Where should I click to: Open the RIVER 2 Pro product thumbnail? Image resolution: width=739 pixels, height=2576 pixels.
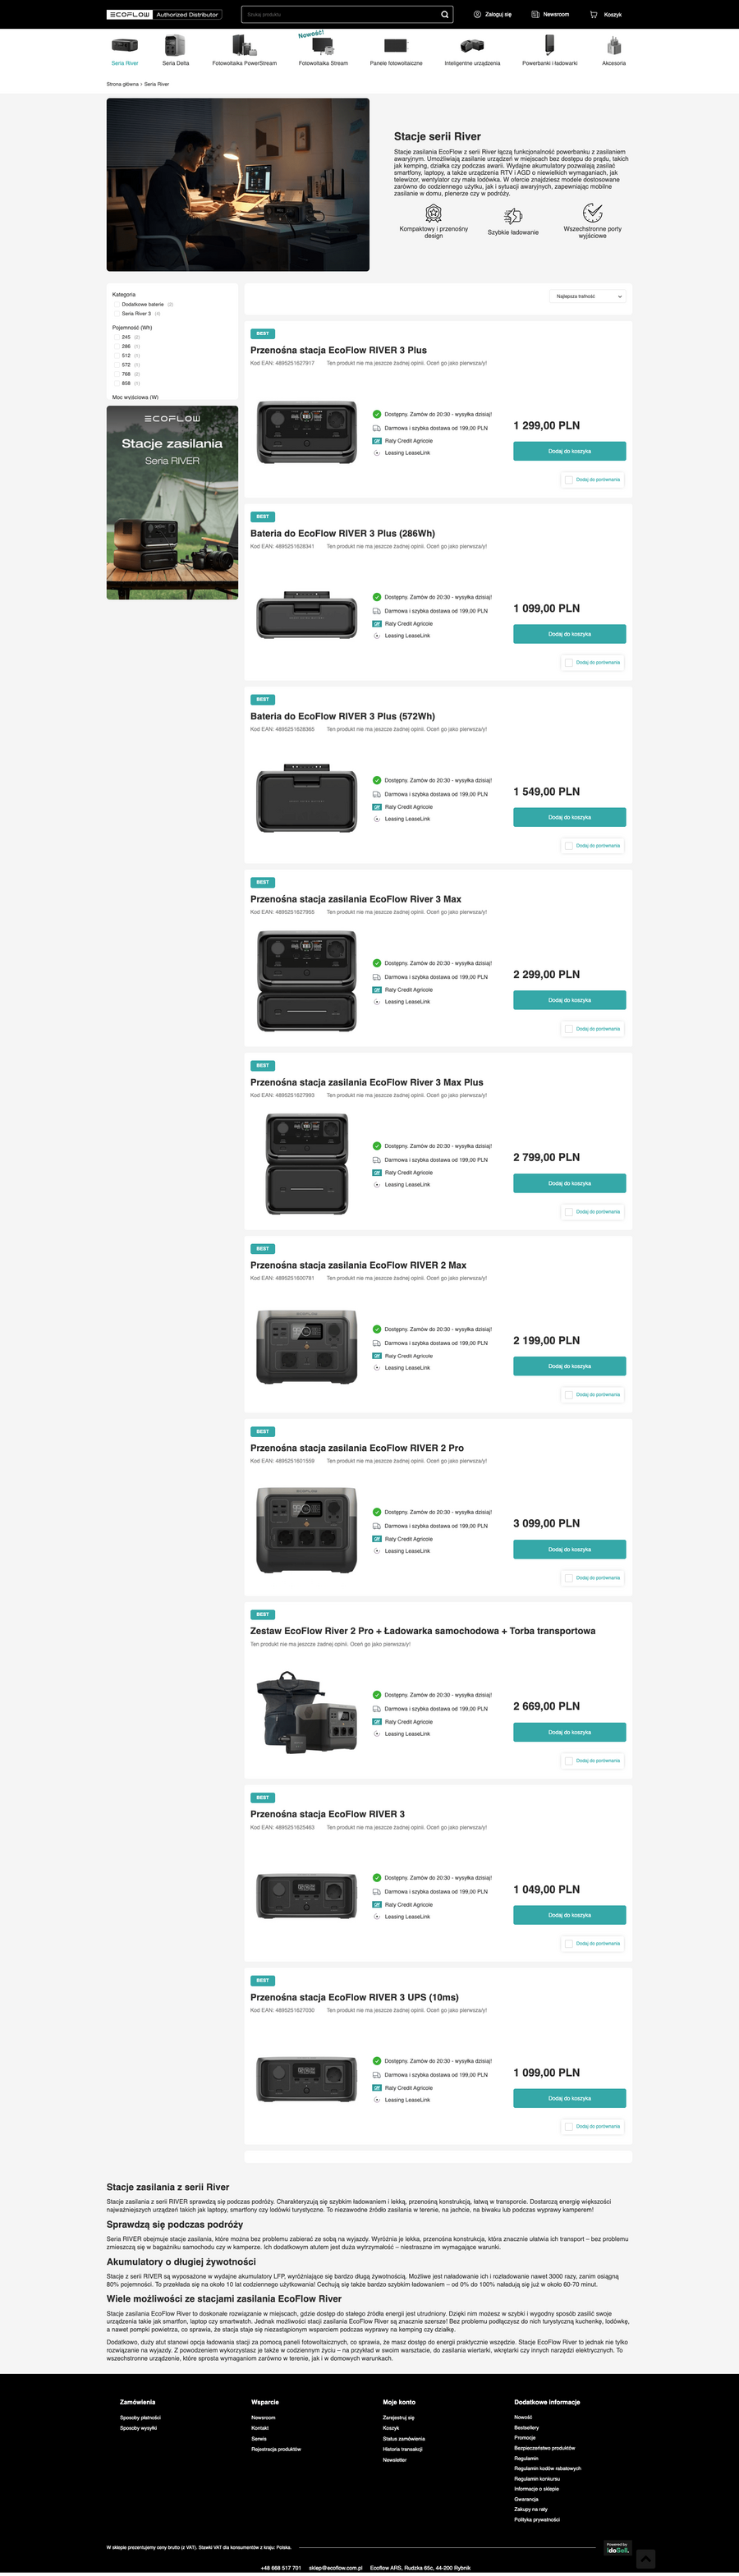307,1530
